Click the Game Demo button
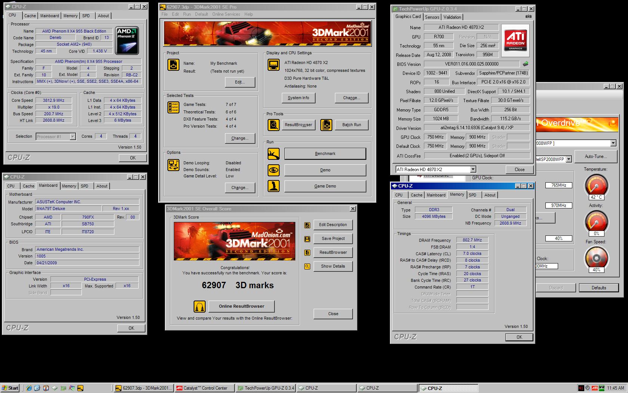This screenshot has width=628, height=393. pyautogui.click(x=325, y=186)
